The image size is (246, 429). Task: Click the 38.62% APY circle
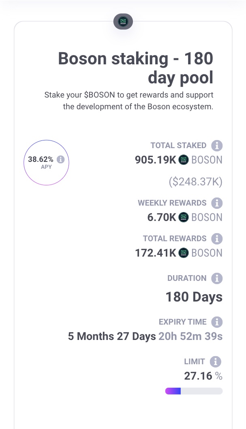46,163
